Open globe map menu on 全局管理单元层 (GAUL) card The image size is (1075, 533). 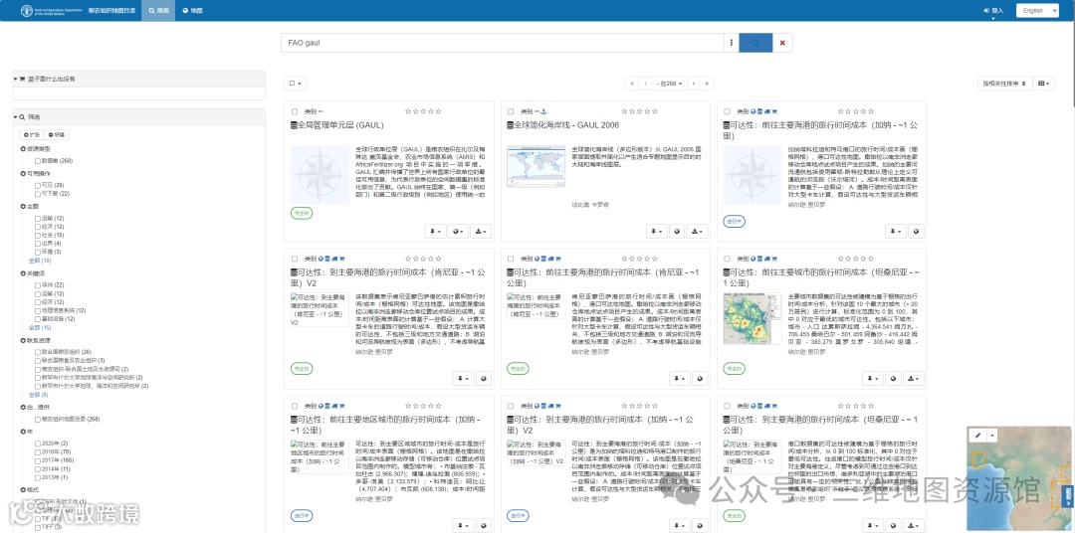(459, 231)
